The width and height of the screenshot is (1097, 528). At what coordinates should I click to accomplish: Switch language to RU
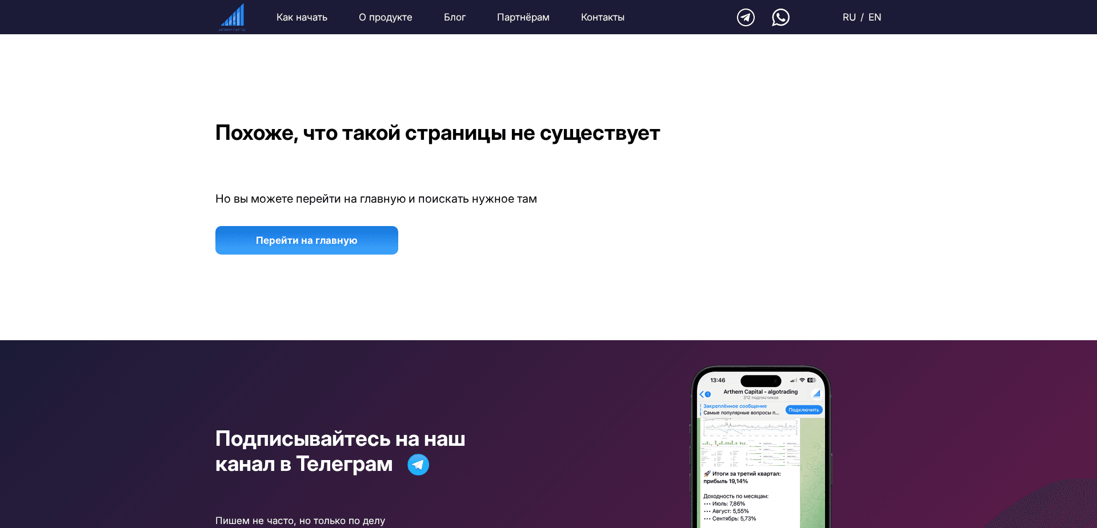tap(849, 17)
